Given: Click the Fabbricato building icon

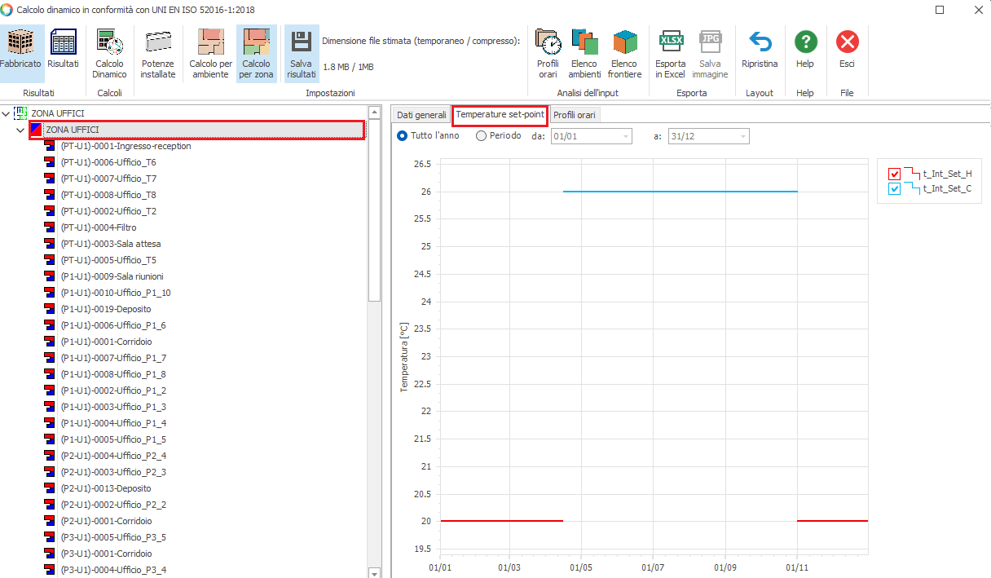Looking at the screenshot, I should tap(20, 43).
